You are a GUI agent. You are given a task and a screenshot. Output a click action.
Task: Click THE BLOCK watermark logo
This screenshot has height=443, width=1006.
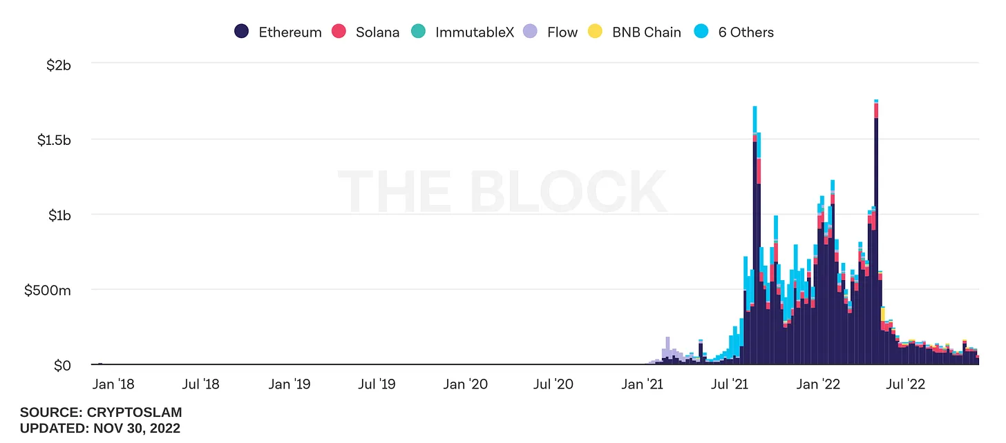pyautogui.click(x=502, y=191)
